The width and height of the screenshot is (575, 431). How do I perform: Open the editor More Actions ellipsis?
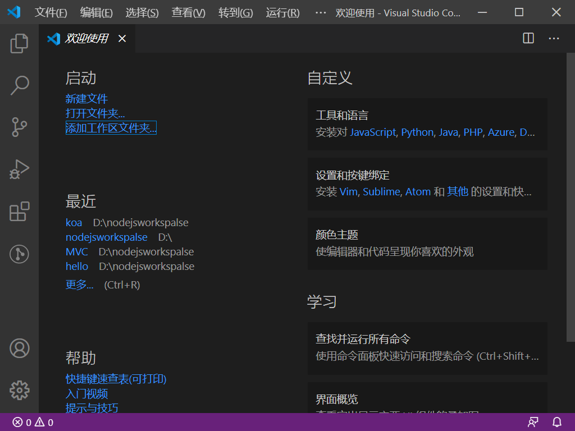tap(554, 38)
